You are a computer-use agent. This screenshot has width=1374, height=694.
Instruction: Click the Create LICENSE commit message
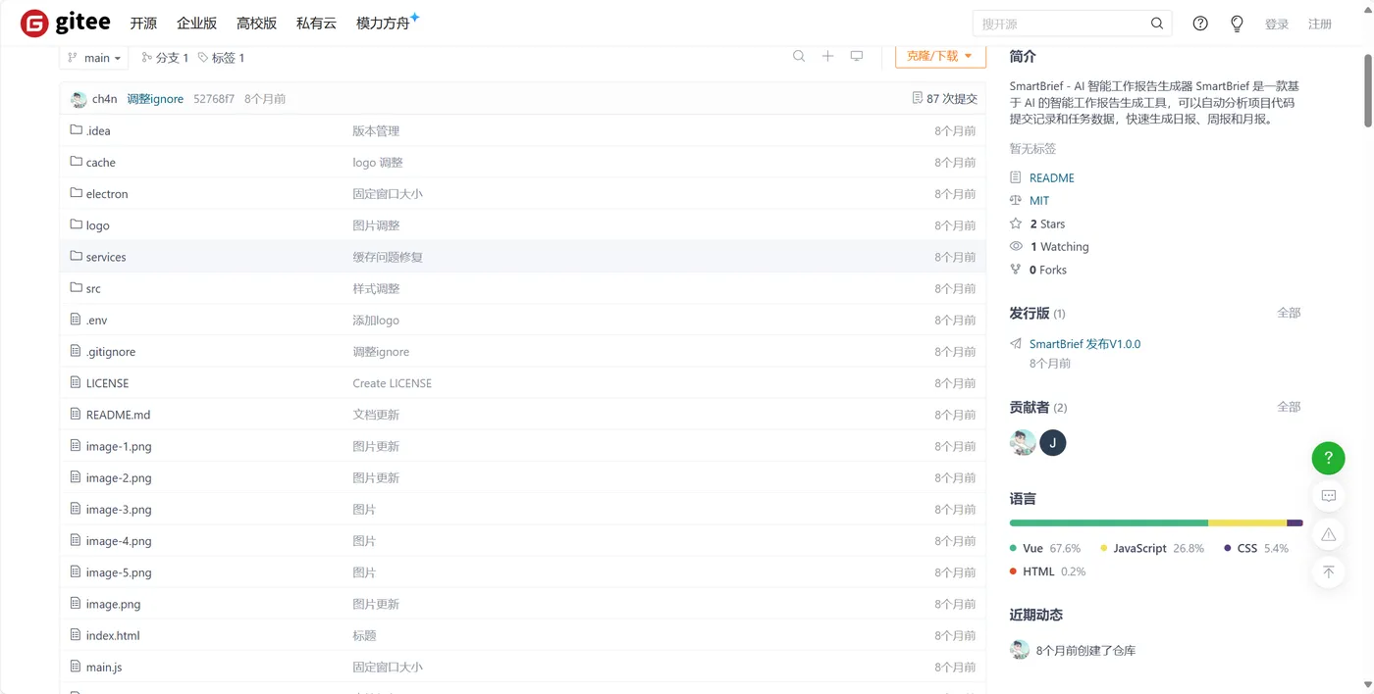[x=392, y=382]
